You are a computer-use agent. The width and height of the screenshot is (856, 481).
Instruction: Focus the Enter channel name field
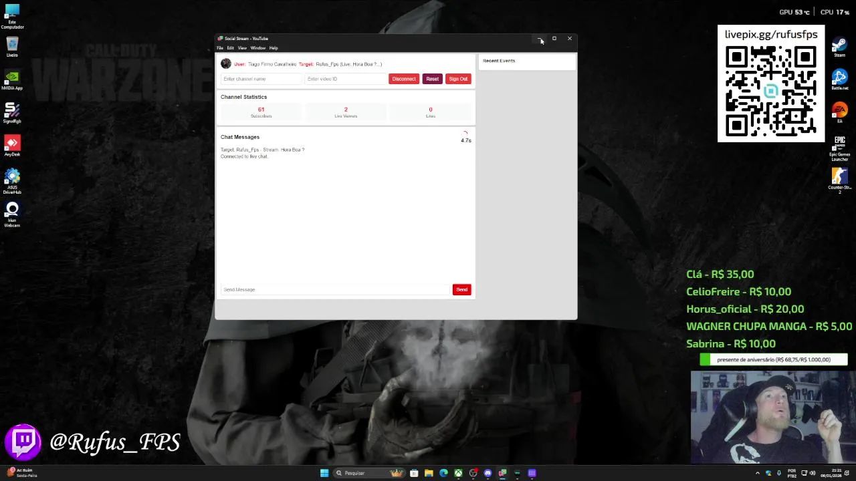coord(261,79)
